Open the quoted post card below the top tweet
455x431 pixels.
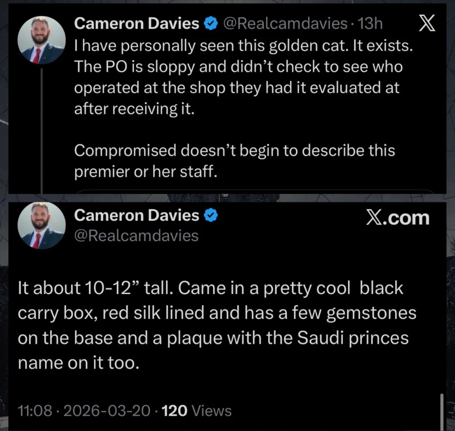[255, 191]
